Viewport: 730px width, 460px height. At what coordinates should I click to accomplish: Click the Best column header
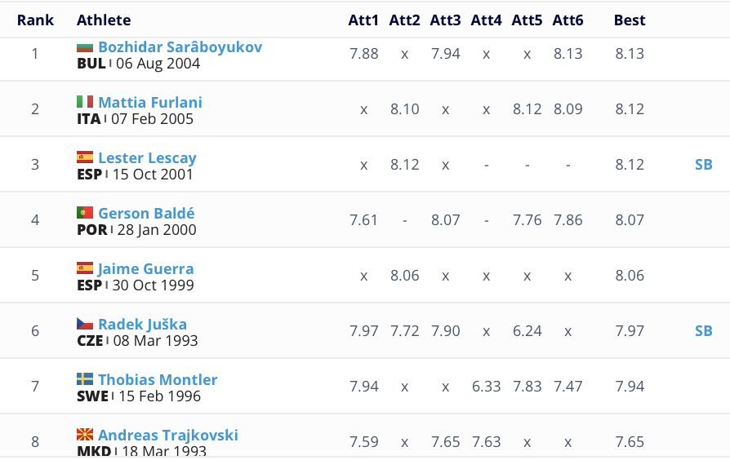click(x=630, y=20)
